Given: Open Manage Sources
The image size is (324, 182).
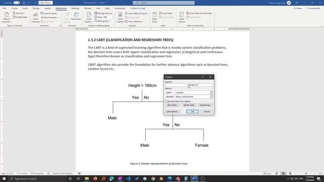Looking at the screenshot, I should (103, 13).
